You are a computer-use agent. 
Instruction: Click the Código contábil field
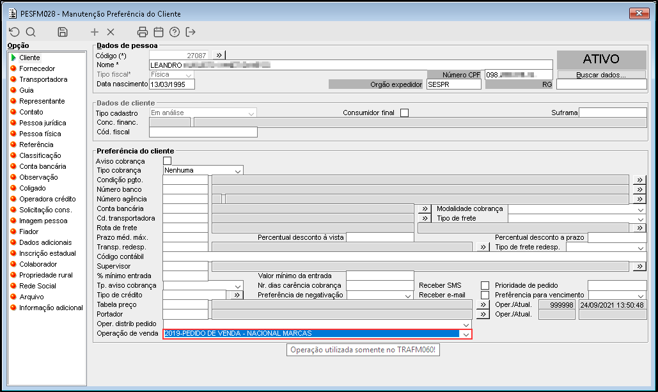(x=405, y=256)
